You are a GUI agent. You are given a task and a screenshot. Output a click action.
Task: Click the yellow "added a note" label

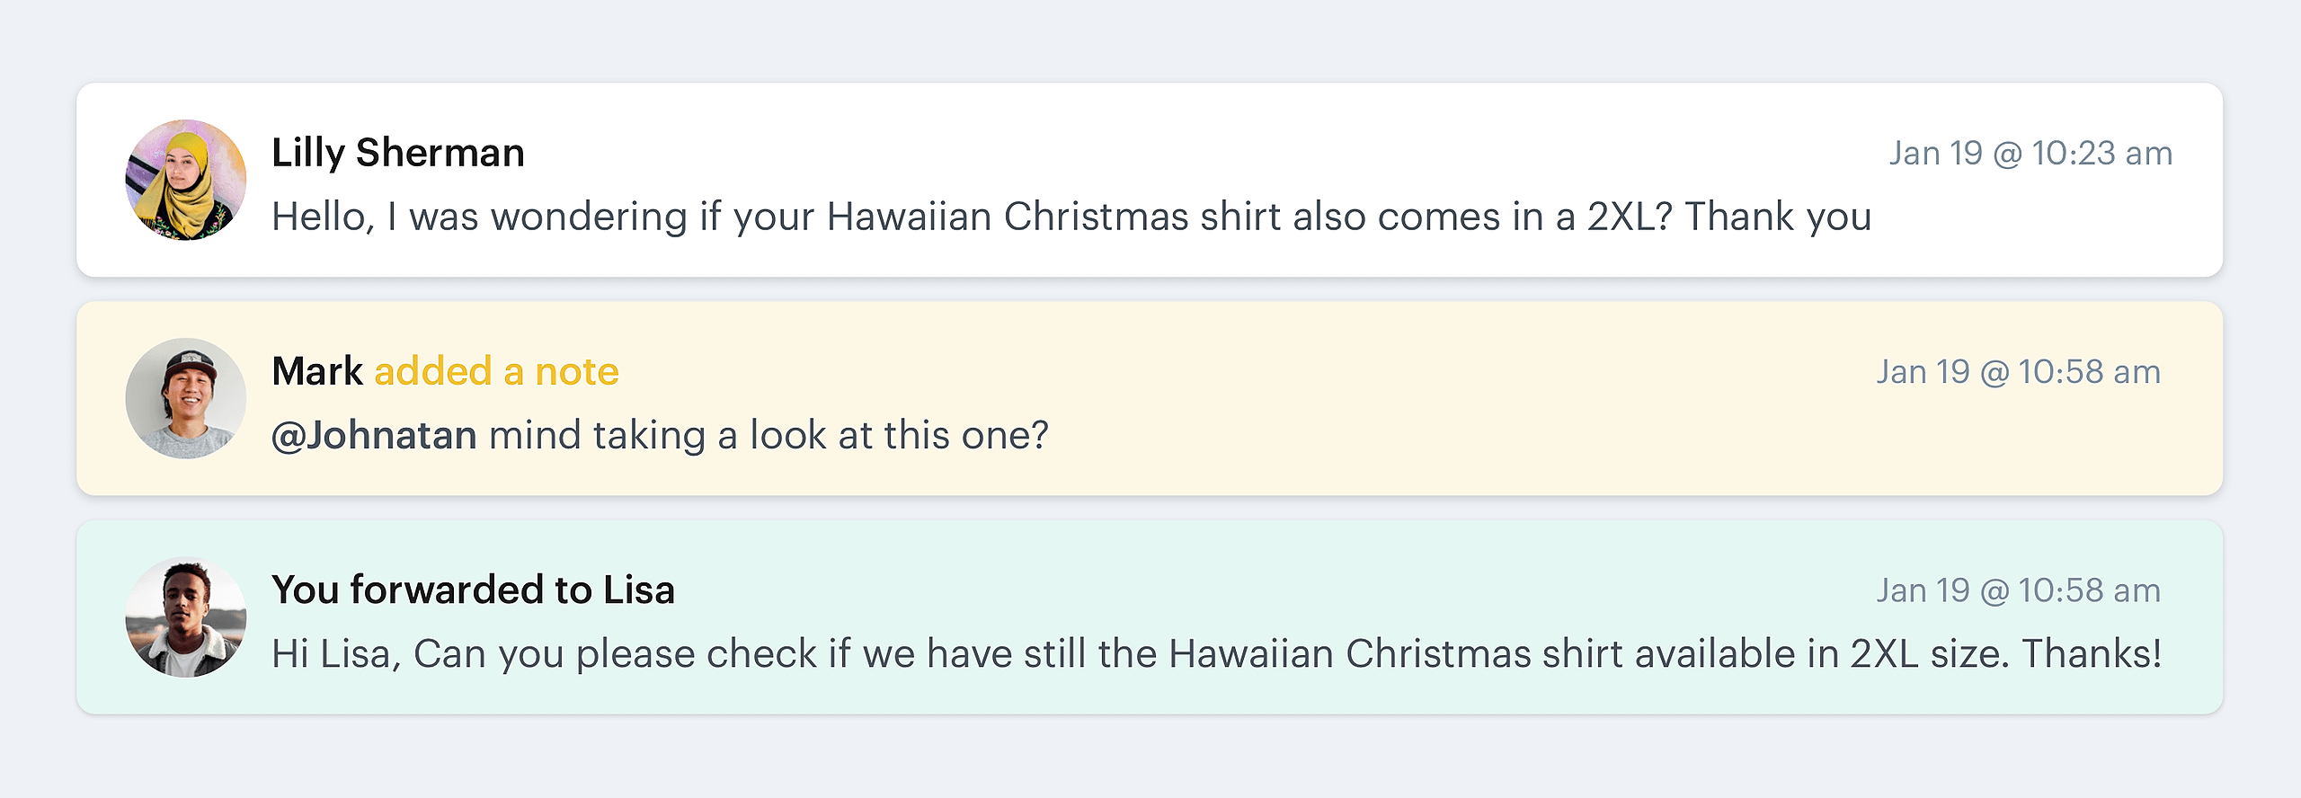tap(496, 371)
